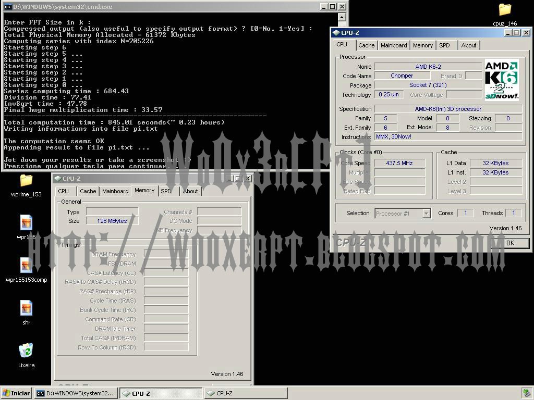This screenshot has width=534, height=400.
Task: Expand the Processor #1 selection dropdown
Action: tap(426, 213)
